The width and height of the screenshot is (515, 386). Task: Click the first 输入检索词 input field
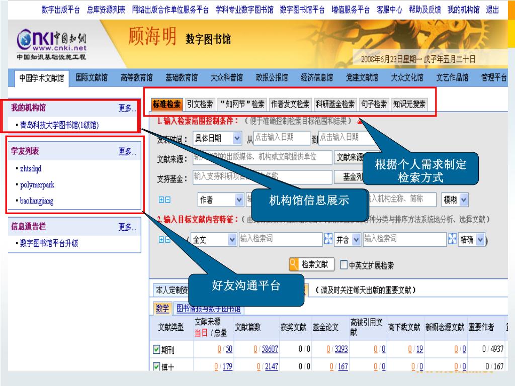tap(281, 239)
